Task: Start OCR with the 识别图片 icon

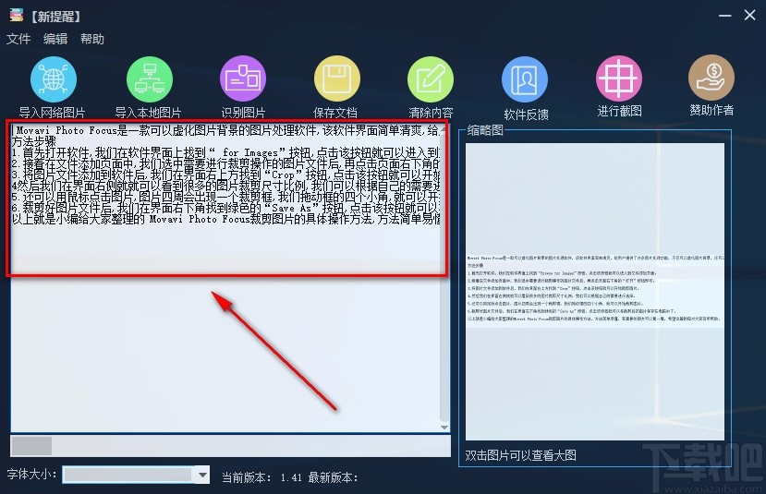Action: pos(243,79)
